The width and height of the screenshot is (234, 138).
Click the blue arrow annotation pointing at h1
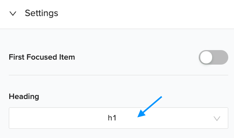pyautogui.click(x=150, y=107)
